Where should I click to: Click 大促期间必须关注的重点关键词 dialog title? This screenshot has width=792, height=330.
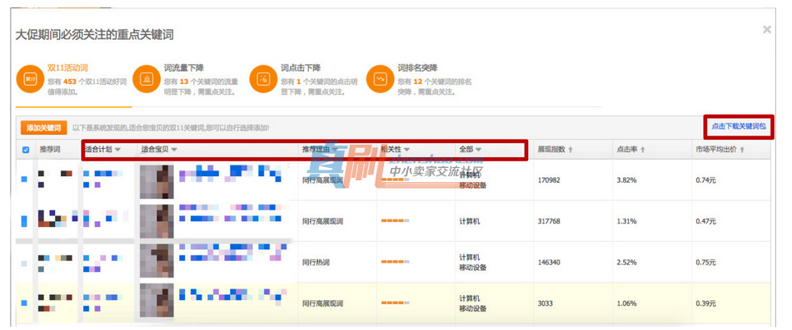94,35
